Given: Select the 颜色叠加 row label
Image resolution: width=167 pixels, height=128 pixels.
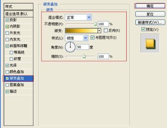Looking at the screenshot, I should tap(17, 72).
